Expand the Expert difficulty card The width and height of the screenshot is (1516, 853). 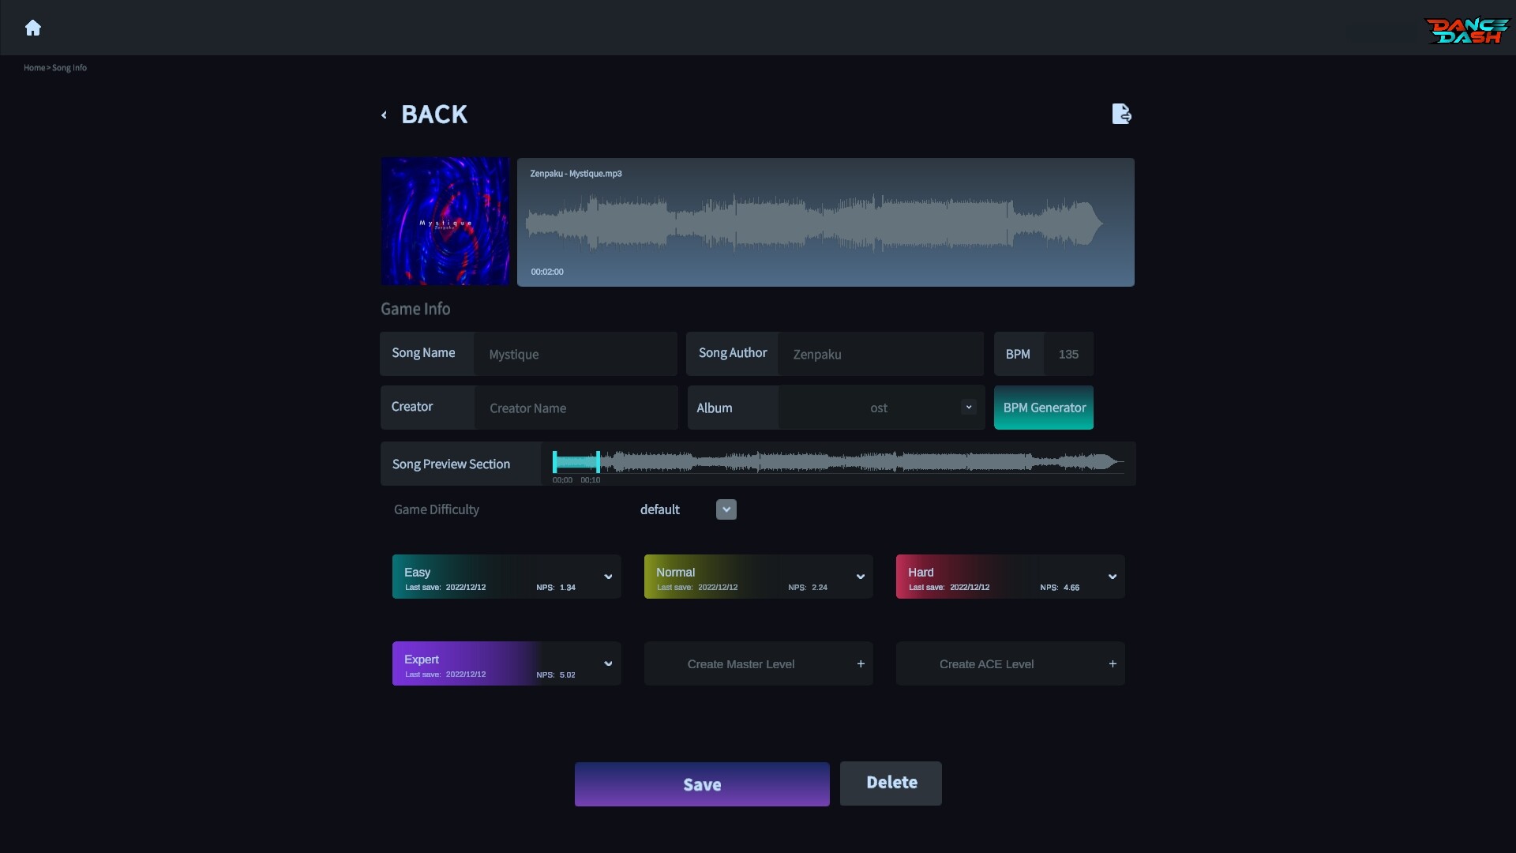tap(608, 663)
